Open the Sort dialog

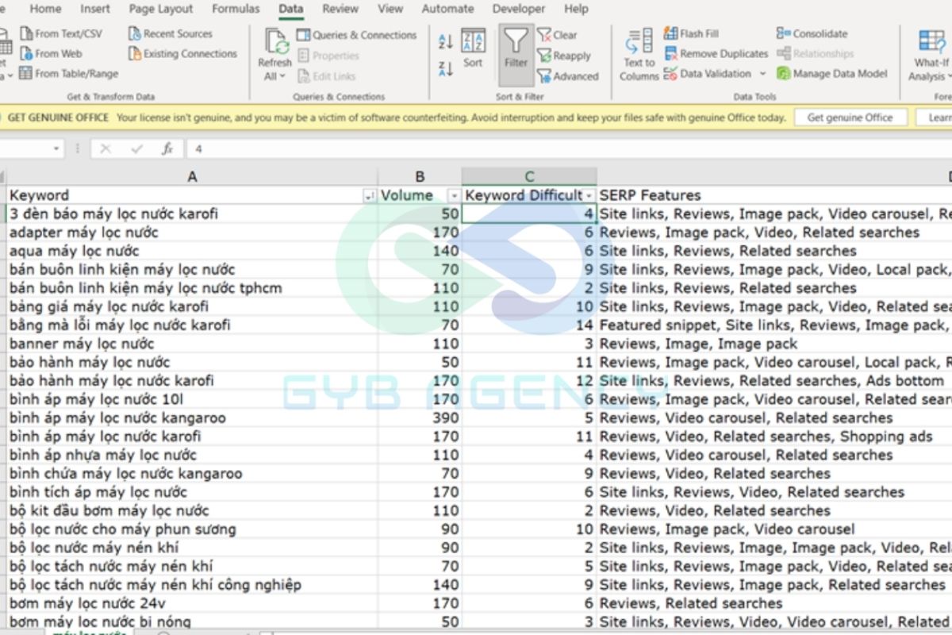click(473, 49)
